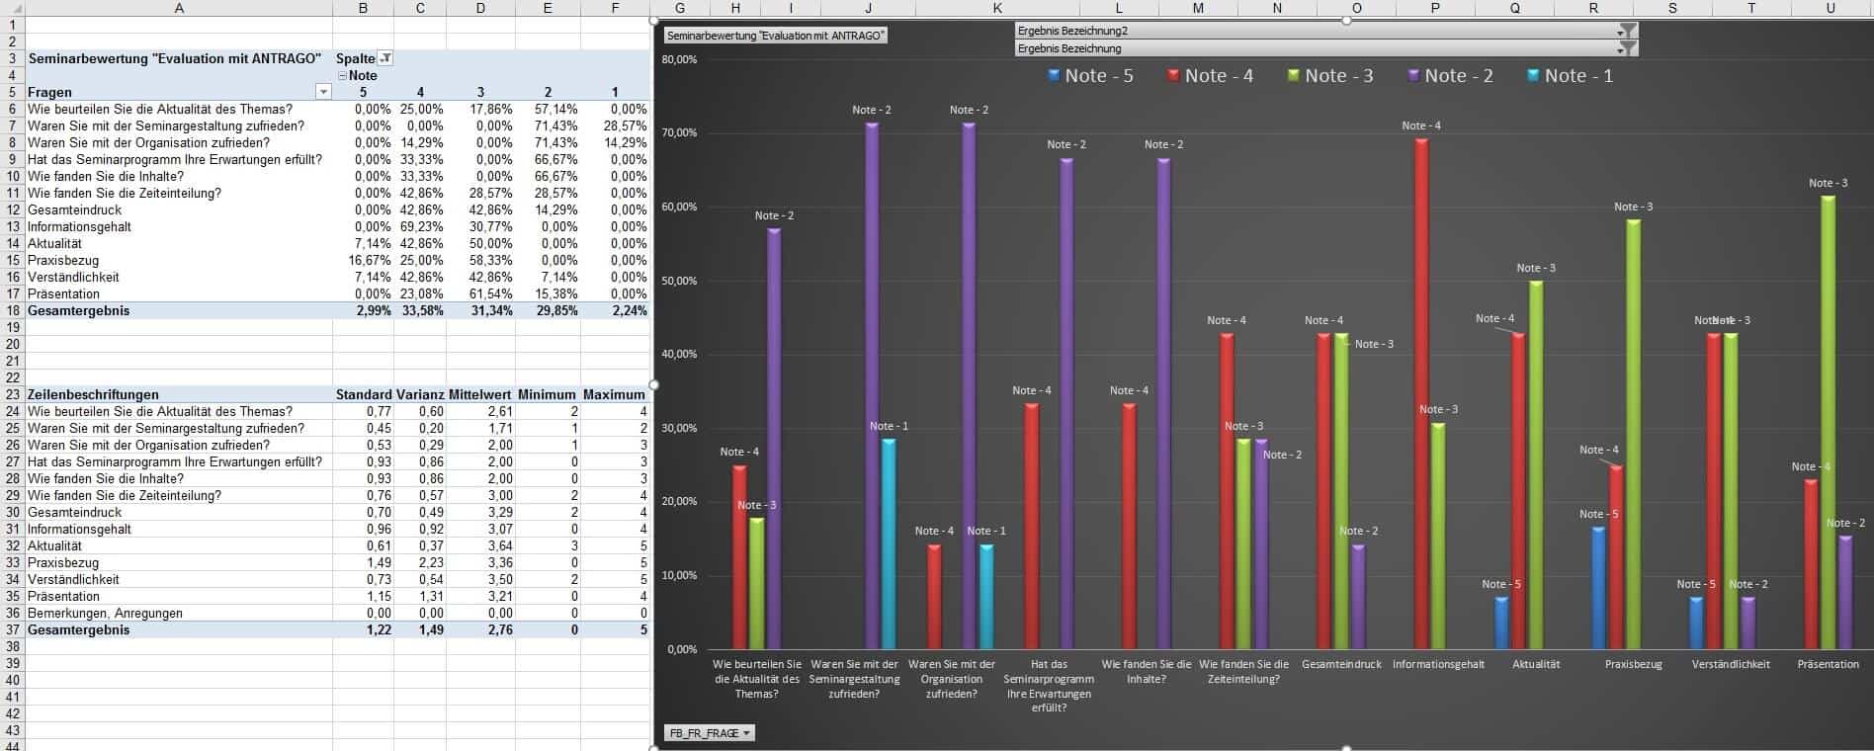
Task: Click the Präsentation label on chart axis
Action: coord(1828,664)
